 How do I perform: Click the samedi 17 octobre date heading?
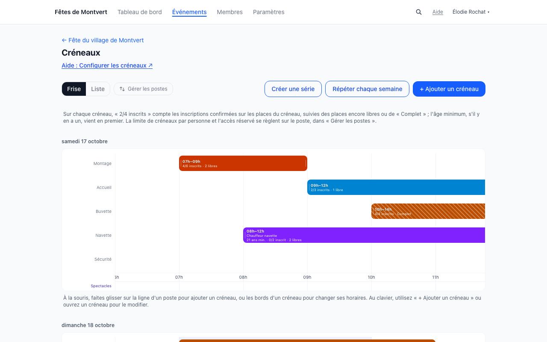[85, 141]
